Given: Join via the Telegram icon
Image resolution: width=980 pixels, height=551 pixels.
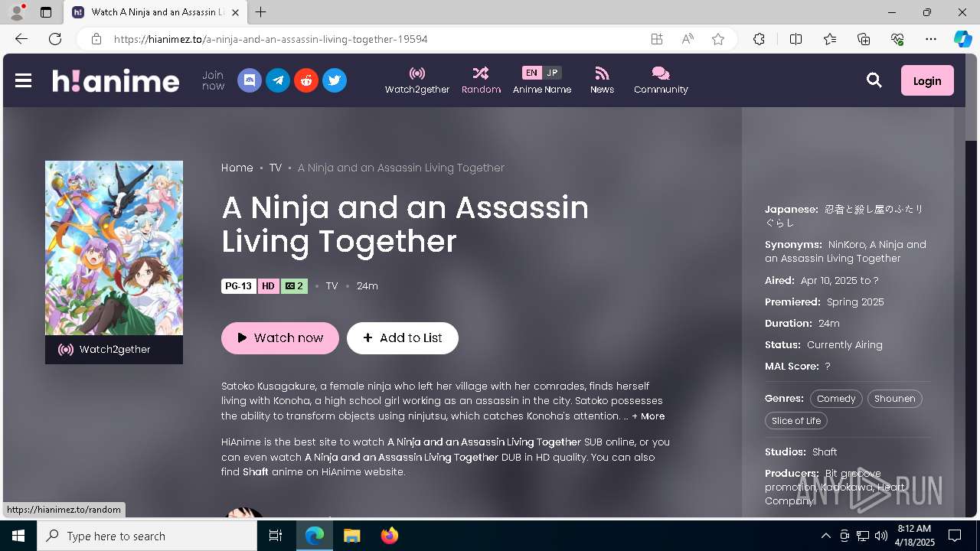Looking at the screenshot, I should (x=278, y=80).
